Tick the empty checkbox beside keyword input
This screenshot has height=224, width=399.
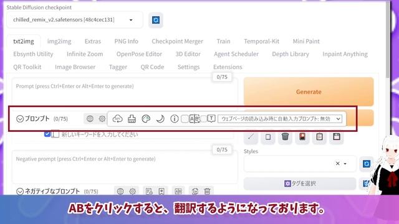click(x=55, y=134)
